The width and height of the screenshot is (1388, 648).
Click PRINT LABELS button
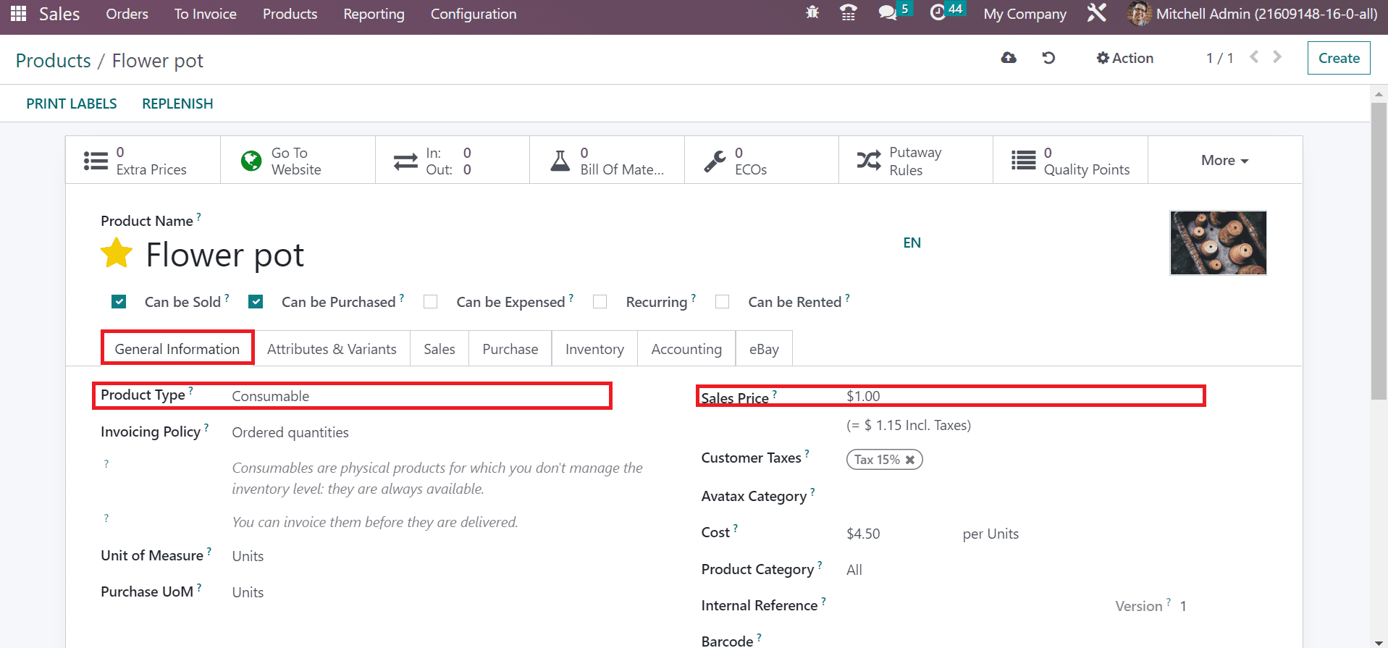72,104
